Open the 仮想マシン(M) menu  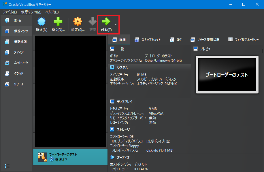[x=31, y=12]
